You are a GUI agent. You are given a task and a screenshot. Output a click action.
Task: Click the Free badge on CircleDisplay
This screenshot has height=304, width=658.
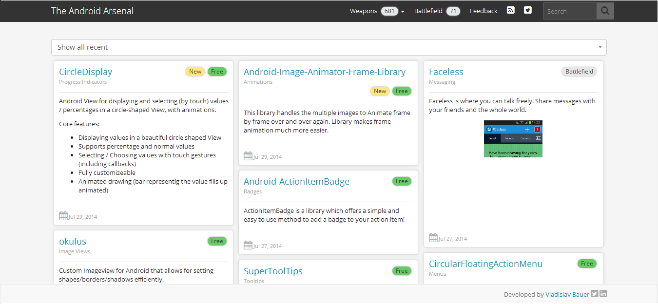pos(217,72)
